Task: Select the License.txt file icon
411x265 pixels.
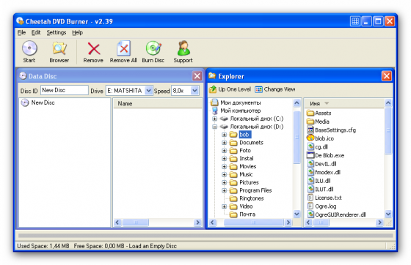Action: [310, 198]
